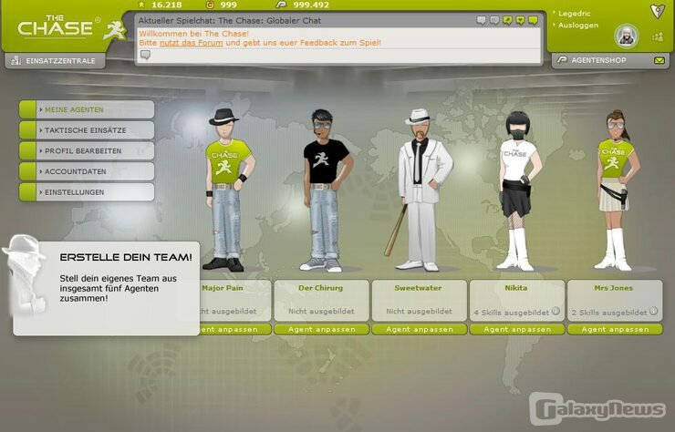
Task: Select the Mrs Jones agent figure
Action: pos(616,190)
